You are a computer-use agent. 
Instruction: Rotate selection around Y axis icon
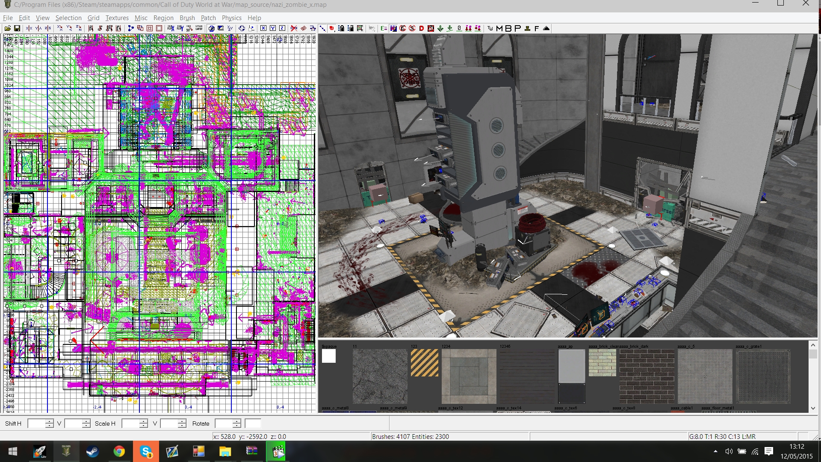tap(69, 28)
